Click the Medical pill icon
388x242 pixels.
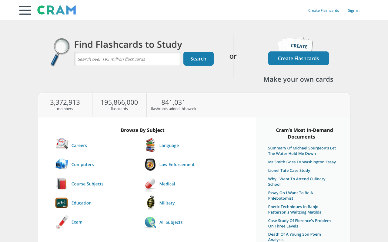150,185
